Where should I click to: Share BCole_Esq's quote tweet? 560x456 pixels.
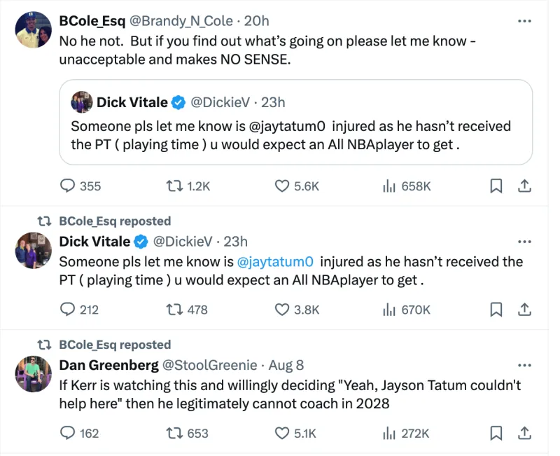tap(524, 186)
